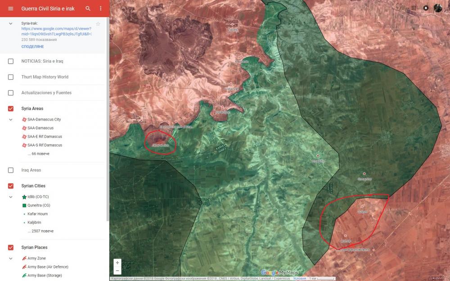This screenshot has width=450, height=281.
Task: Uncheck the Syria Areas layer
Action: tap(11, 108)
